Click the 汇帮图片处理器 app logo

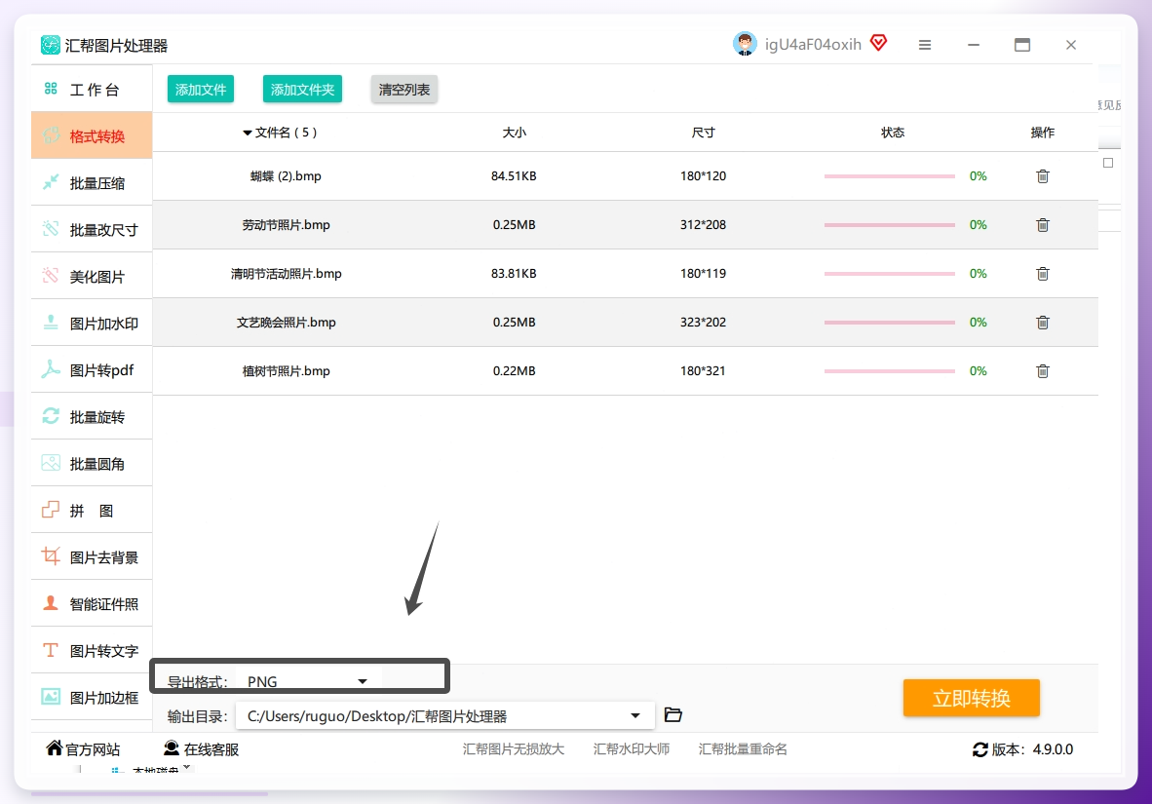pyautogui.click(x=50, y=46)
